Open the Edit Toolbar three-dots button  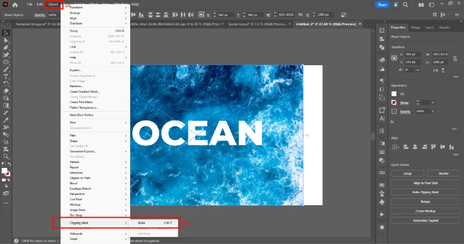click(6, 203)
